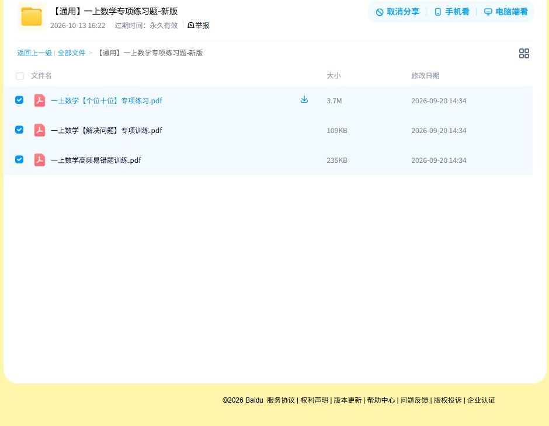Click PDF icon of 解决问题 专项训练 file

click(40, 130)
